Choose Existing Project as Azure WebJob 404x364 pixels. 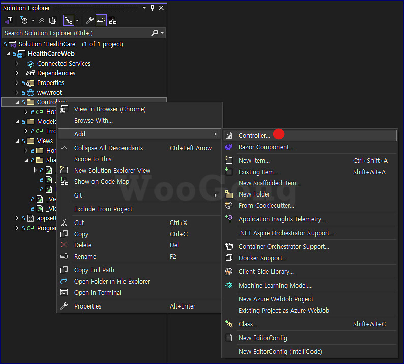(309, 311)
